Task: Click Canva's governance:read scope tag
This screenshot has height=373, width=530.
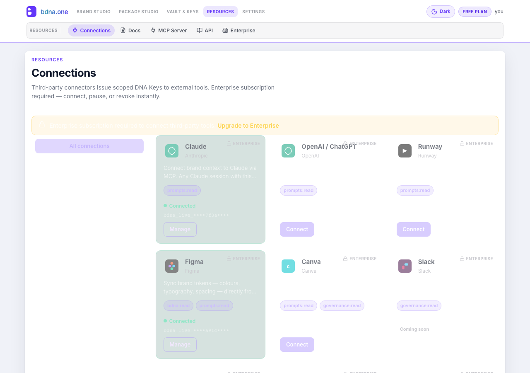Action: (342, 305)
